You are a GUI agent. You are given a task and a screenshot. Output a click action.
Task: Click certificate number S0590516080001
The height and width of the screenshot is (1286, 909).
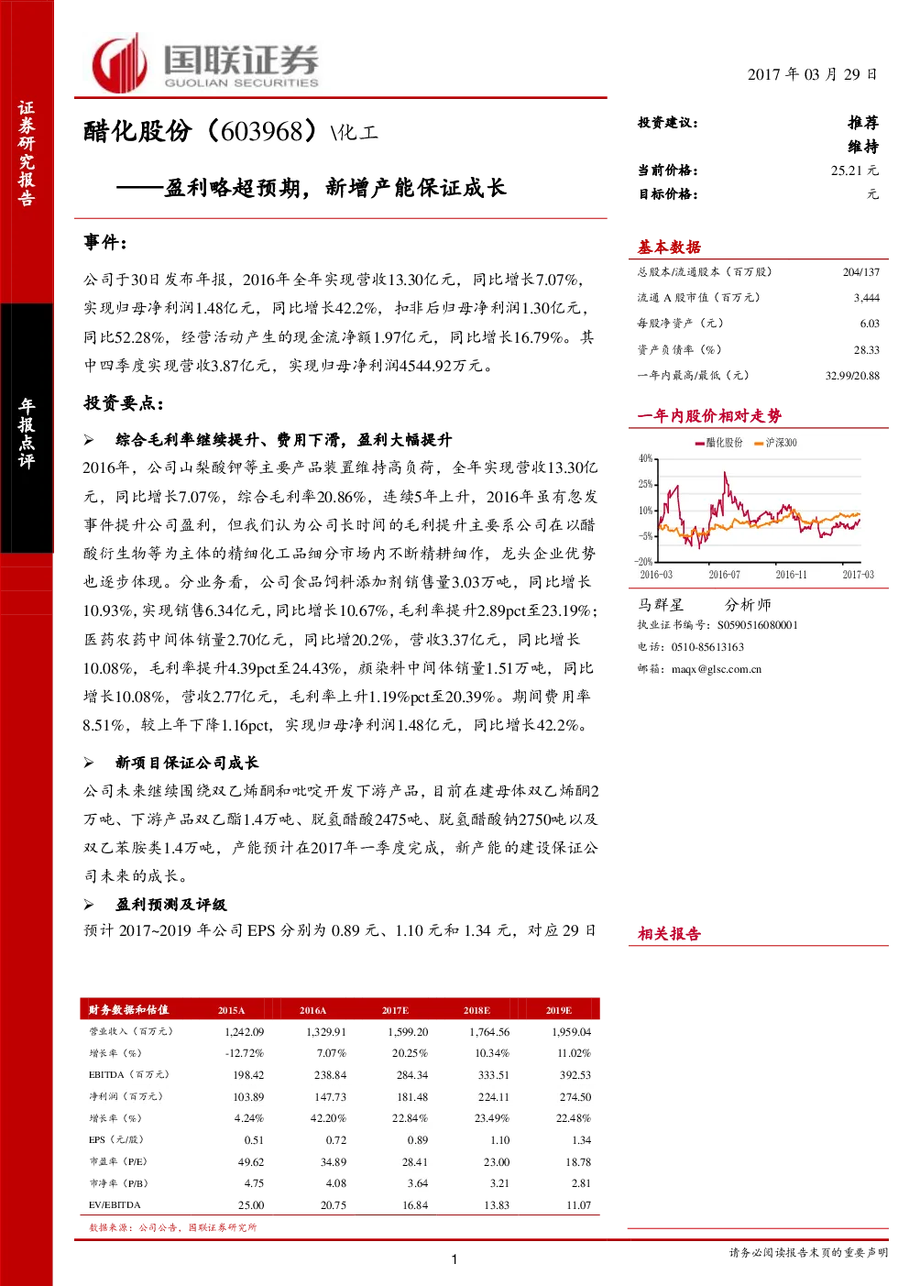[758, 625]
